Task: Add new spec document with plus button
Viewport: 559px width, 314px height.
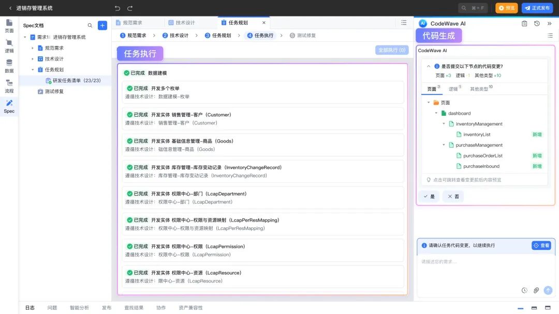Action: click(x=102, y=25)
